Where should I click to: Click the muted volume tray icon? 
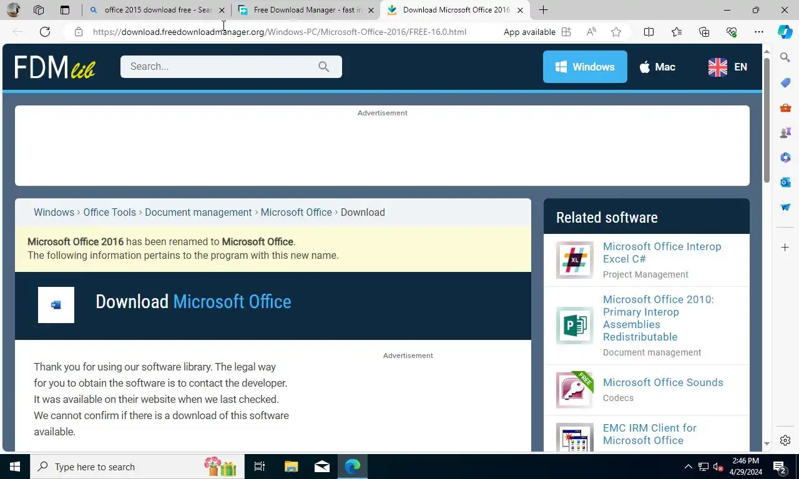click(x=718, y=467)
